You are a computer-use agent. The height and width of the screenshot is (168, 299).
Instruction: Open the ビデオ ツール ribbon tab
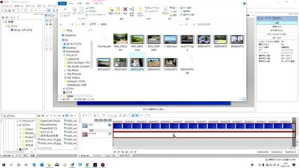click(x=99, y=3)
